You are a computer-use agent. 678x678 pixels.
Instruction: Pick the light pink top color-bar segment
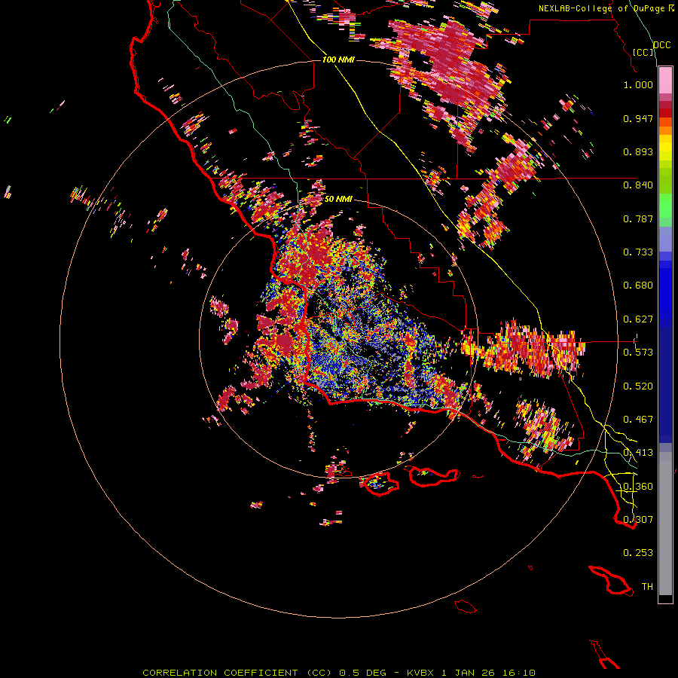pos(665,81)
